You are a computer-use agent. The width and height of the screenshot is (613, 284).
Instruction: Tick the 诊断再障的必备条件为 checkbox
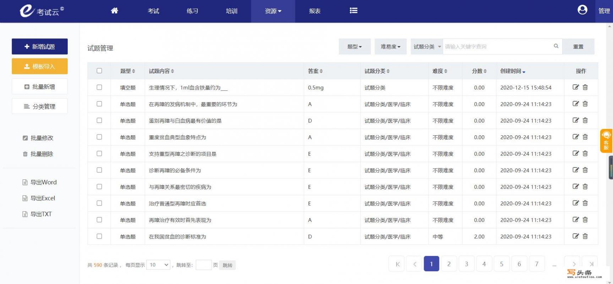pyautogui.click(x=99, y=170)
